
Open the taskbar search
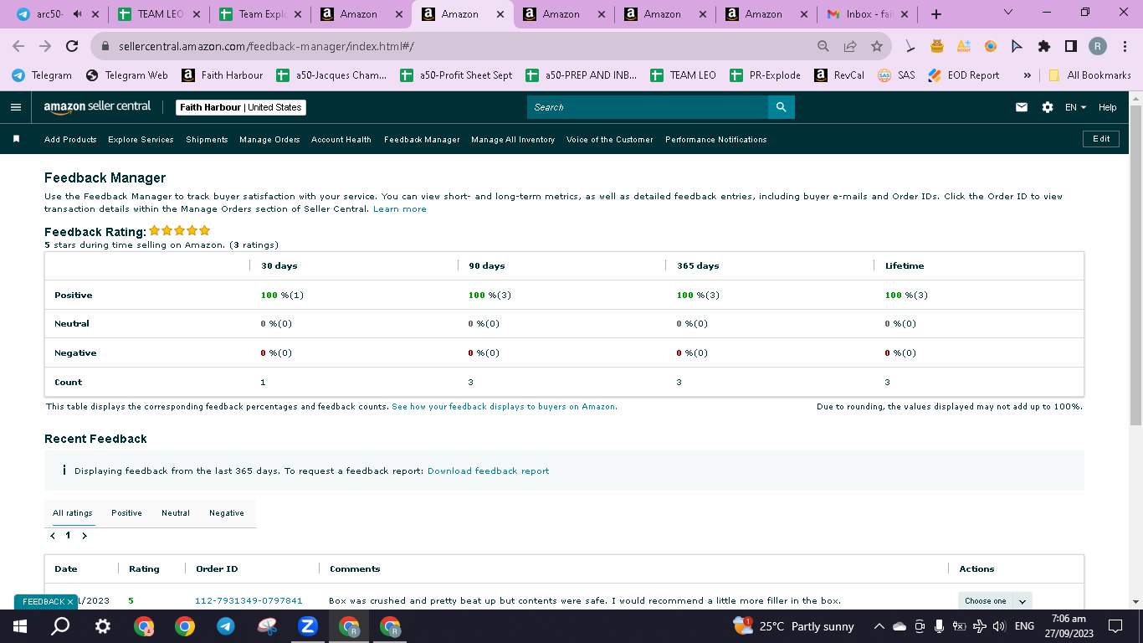[61, 626]
